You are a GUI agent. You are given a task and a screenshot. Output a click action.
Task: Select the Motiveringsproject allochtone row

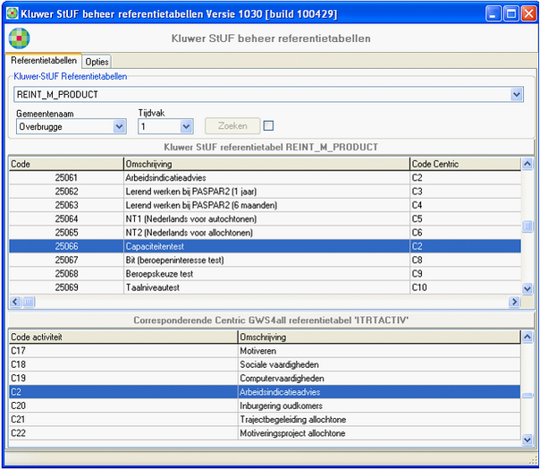[x=265, y=433]
